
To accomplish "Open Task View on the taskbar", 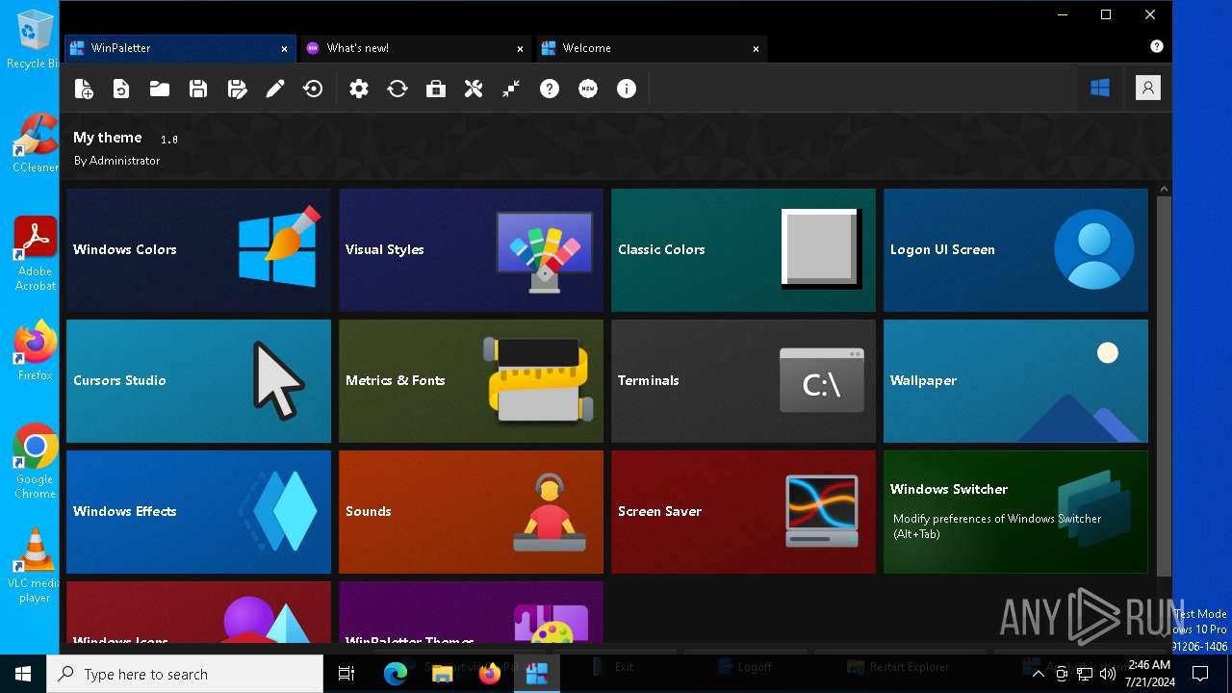I will click(346, 674).
